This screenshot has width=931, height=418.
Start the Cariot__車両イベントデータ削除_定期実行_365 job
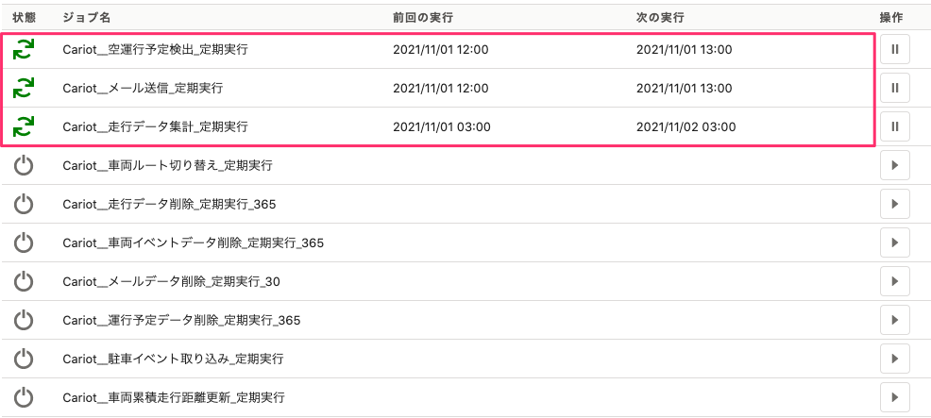pos(895,242)
